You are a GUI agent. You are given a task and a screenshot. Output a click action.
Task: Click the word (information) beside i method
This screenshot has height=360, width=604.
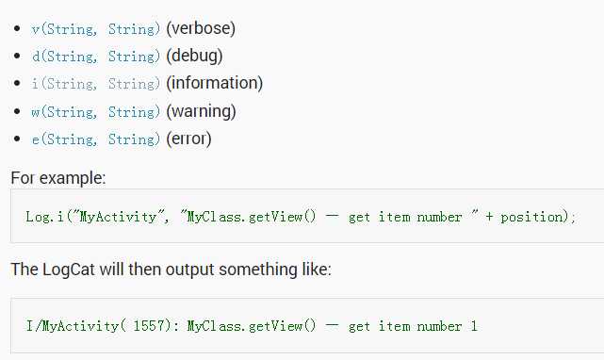point(215,83)
